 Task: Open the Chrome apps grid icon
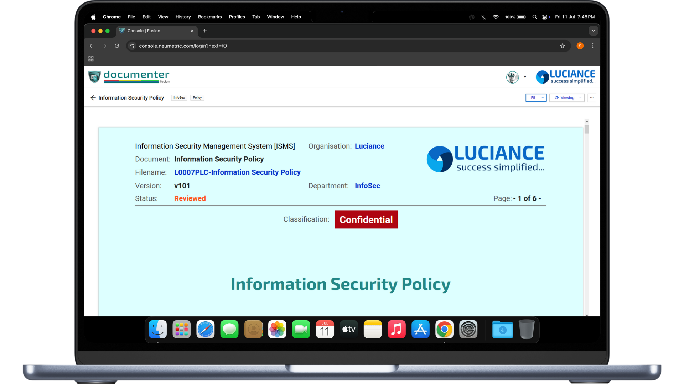(x=91, y=59)
